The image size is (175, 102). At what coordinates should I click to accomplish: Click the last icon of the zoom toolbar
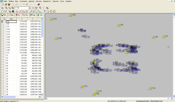47,8
